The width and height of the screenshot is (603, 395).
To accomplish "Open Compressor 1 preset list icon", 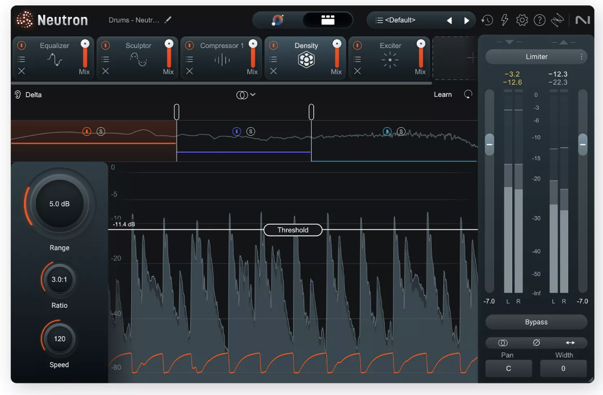I will tap(189, 59).
